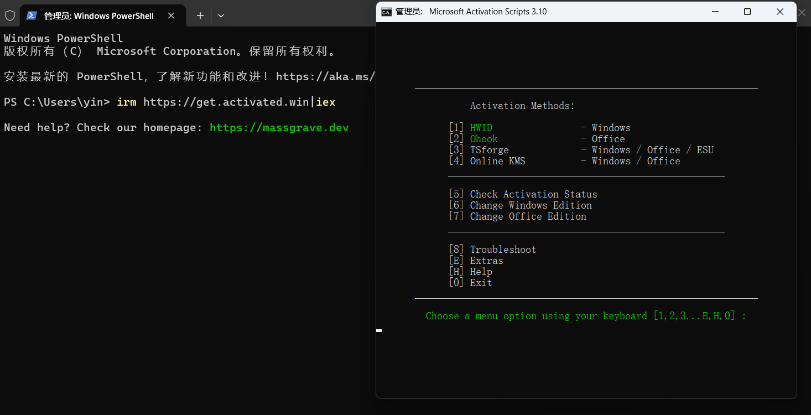Click the "Windows PowerShell" first output line
The image size is (811, 415).
coord(64,39)
